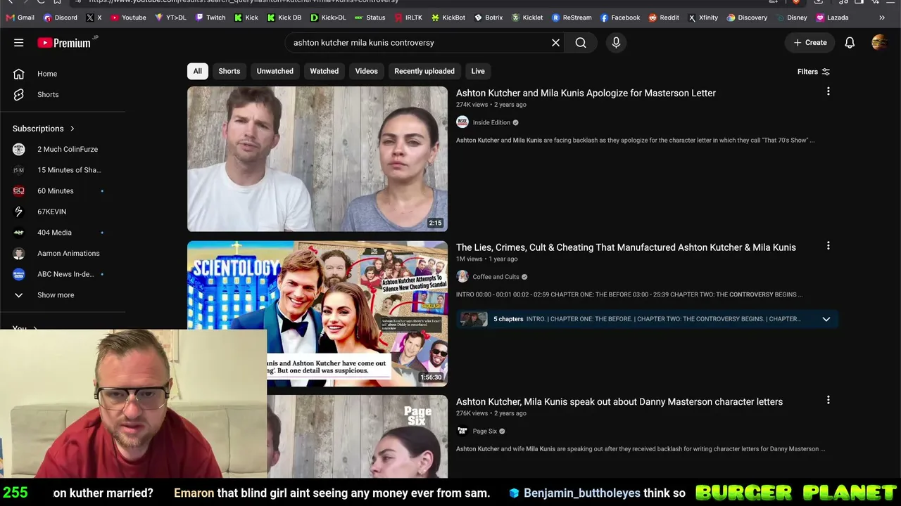
Task: Open the Create button
Action: click(x=809, y=43)
